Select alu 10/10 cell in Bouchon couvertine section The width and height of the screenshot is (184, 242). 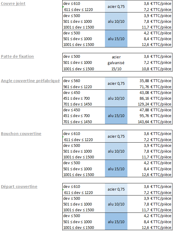116,151
